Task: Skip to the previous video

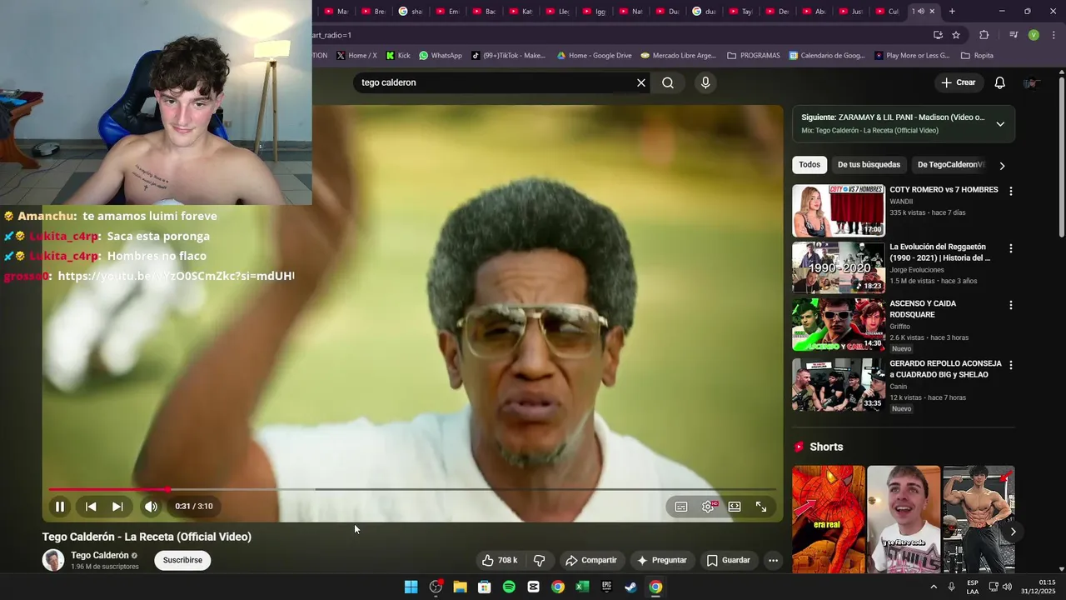Action: click(91, 506)
